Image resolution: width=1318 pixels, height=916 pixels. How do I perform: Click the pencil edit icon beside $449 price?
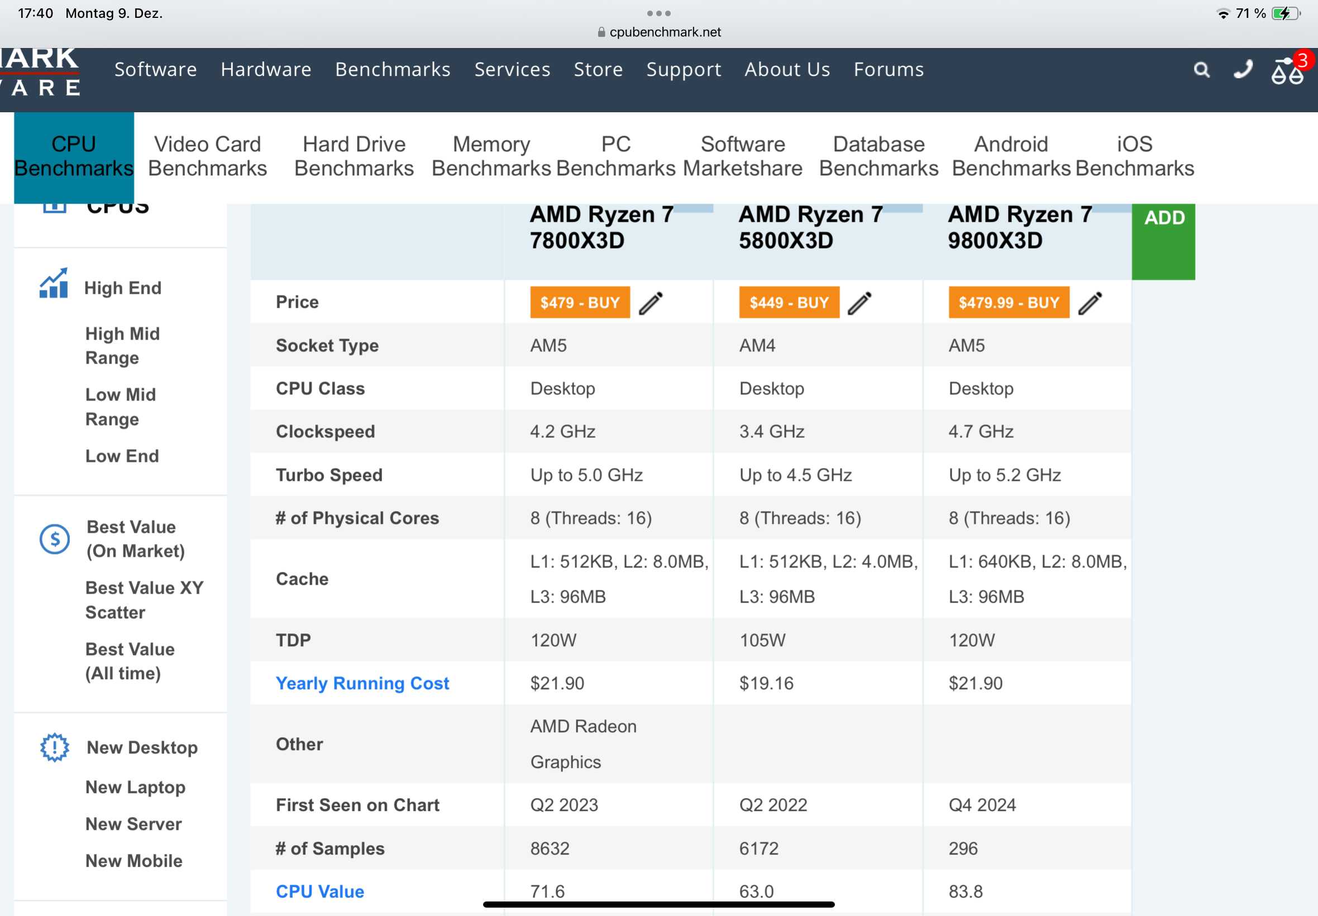click(859, 303)
